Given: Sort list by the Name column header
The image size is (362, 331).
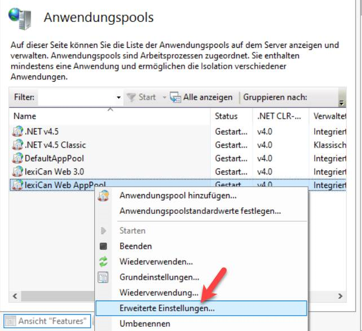Looking at the screenshot, I should click(25, 117).
